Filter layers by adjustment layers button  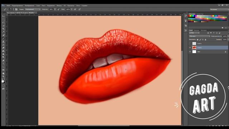pyautogui.click(x=211, y=33)
